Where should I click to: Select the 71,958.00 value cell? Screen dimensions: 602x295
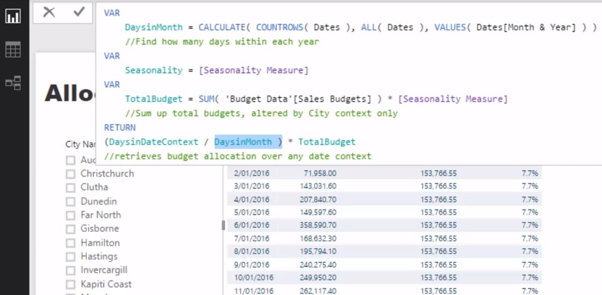pyautogui.click(x=320, y=173)
